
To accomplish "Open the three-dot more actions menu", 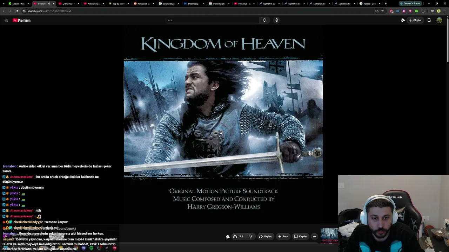I will pos(314,237).
